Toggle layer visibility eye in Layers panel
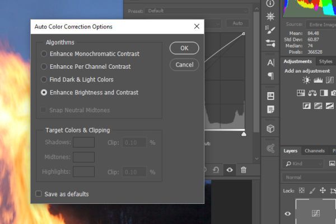 [288, 213]
